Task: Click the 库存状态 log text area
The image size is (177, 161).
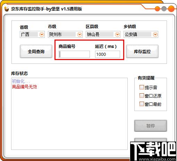Action: (69, 114)
